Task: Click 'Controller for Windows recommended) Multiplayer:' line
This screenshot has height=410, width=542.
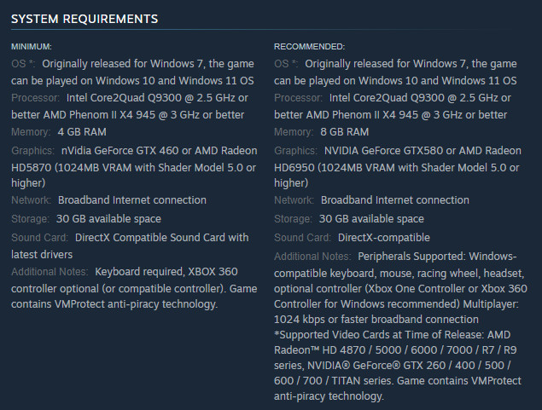Action: coord(396,304)
